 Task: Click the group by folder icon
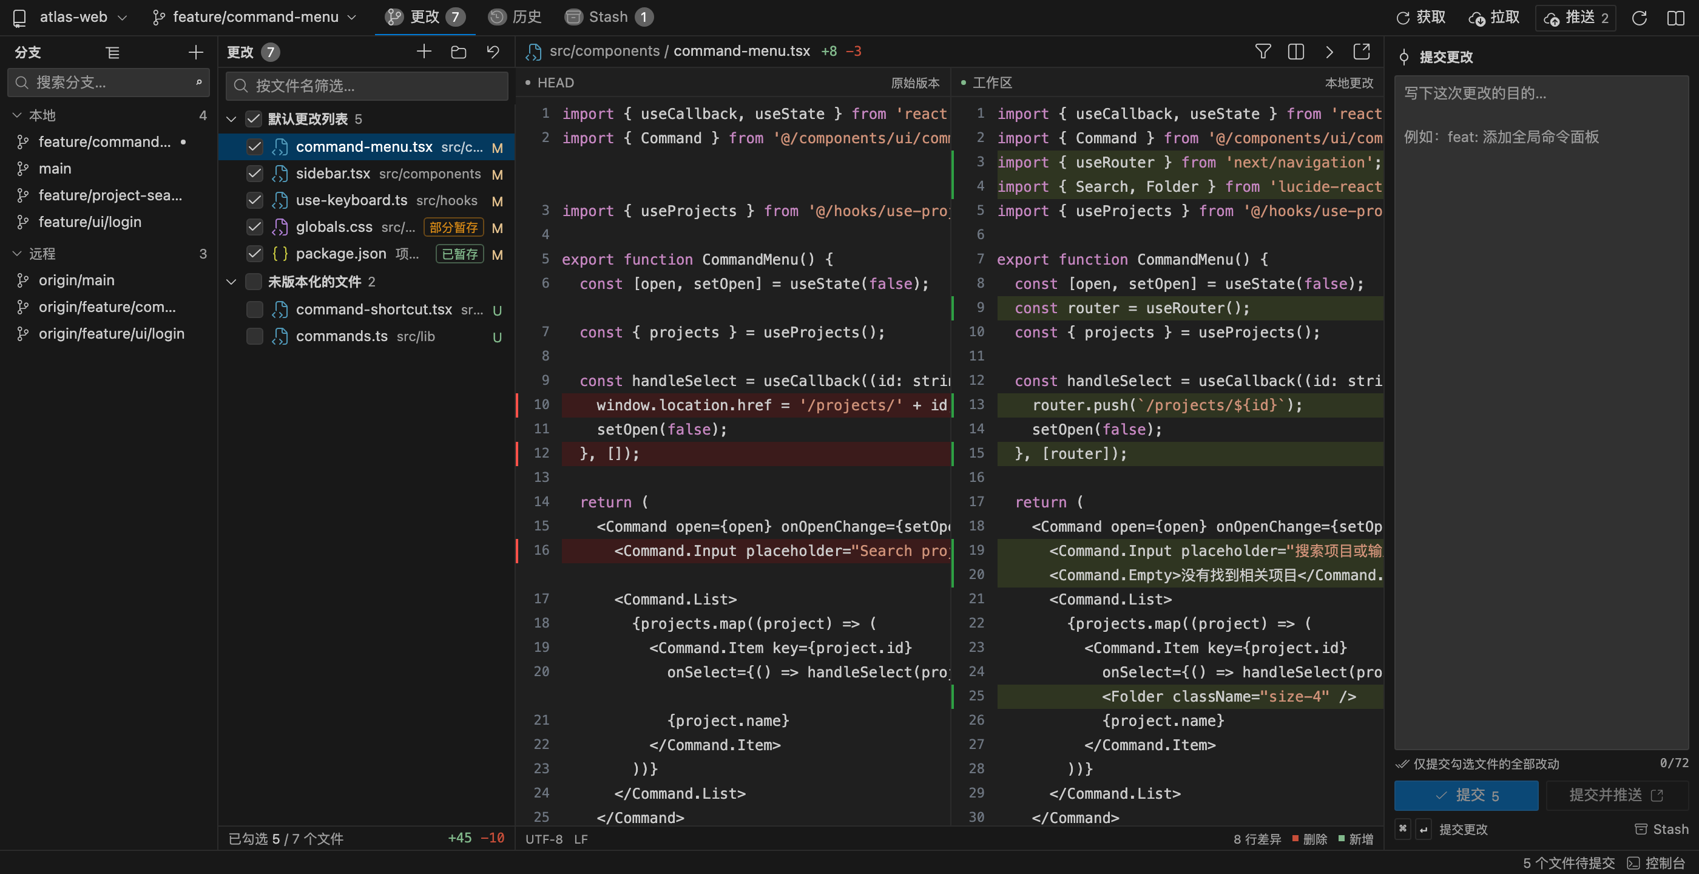click(458, 52)
